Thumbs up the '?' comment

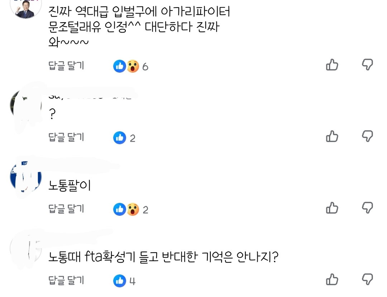(332, 136)
